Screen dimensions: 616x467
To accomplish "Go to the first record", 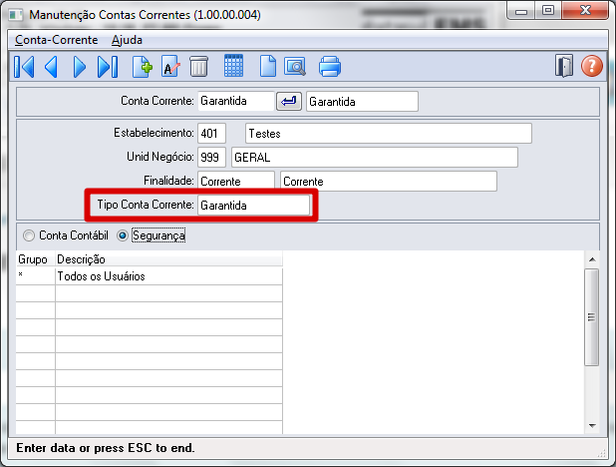I will [24, 67].
